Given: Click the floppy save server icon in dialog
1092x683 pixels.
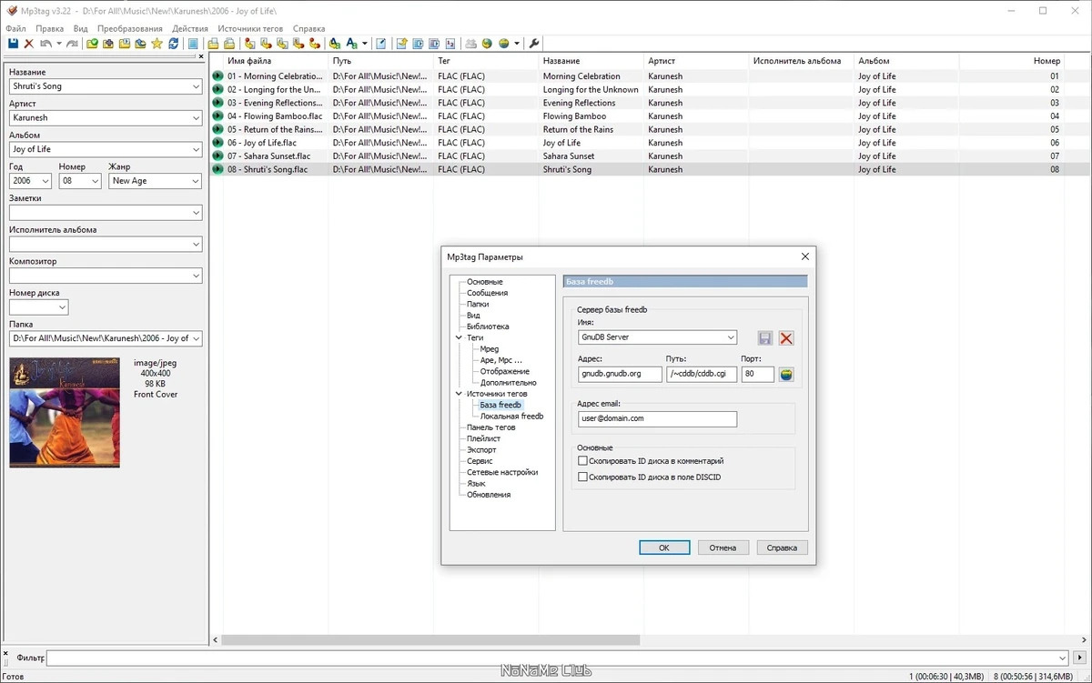Looking at the screenshot, I should [765, 338].
